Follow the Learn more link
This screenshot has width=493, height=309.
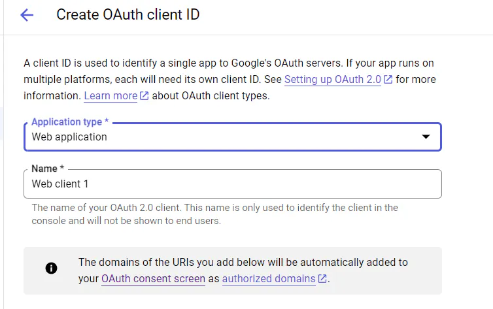coord(110,96)
